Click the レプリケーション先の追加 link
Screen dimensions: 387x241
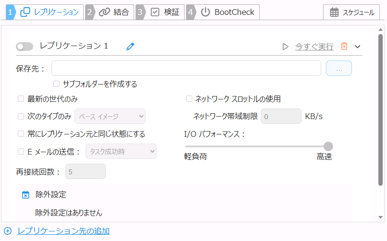coord(63,231)
